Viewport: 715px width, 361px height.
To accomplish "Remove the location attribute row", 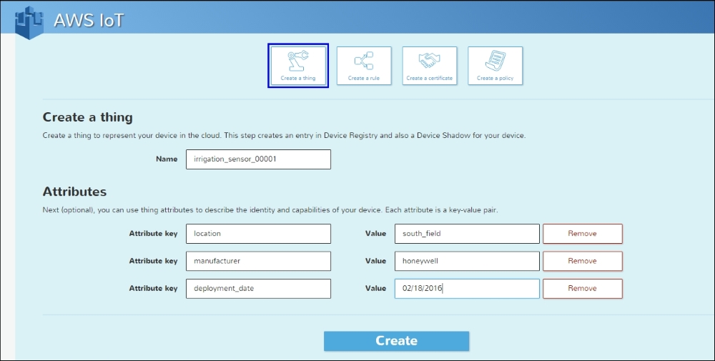I will coord(582,233).
